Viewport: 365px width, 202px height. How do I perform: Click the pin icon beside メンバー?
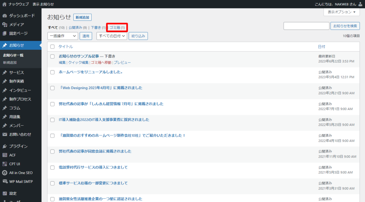[5, 126]
